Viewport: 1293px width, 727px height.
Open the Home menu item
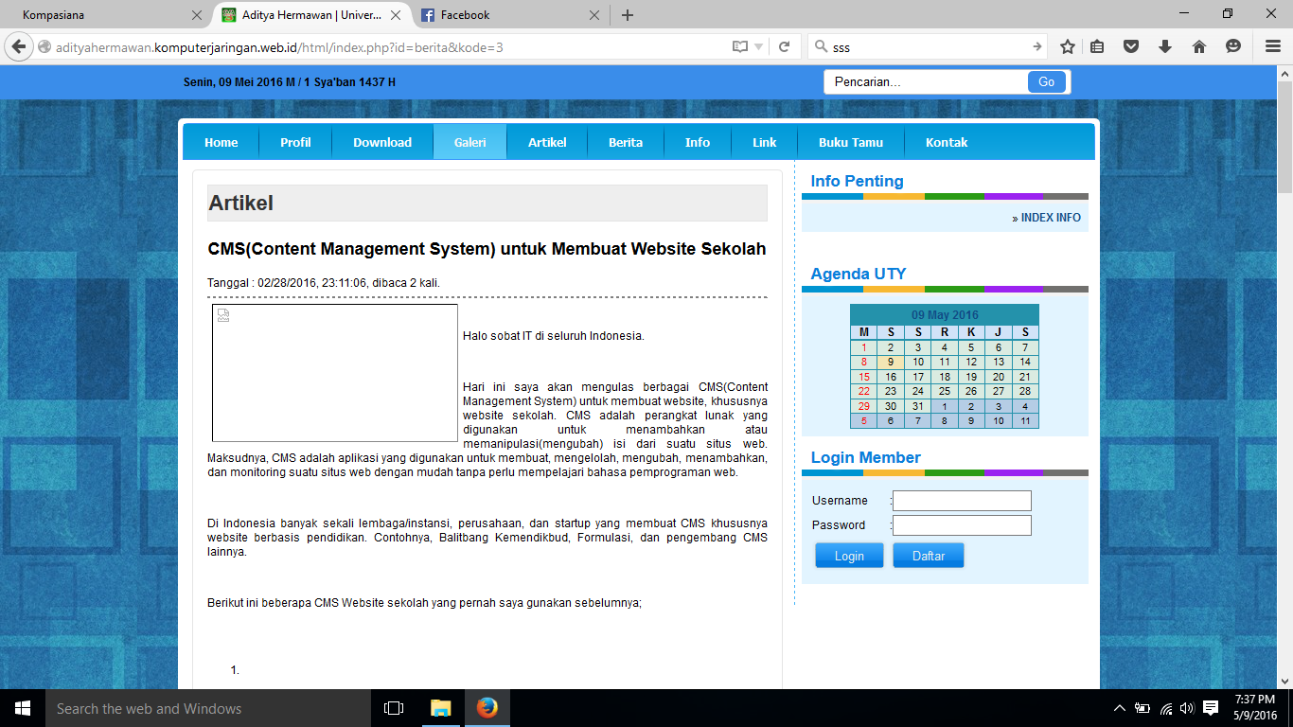(221, 142)
